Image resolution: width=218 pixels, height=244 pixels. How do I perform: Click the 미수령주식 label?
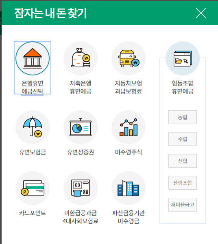pyautogui.click(x=129, y=152)
